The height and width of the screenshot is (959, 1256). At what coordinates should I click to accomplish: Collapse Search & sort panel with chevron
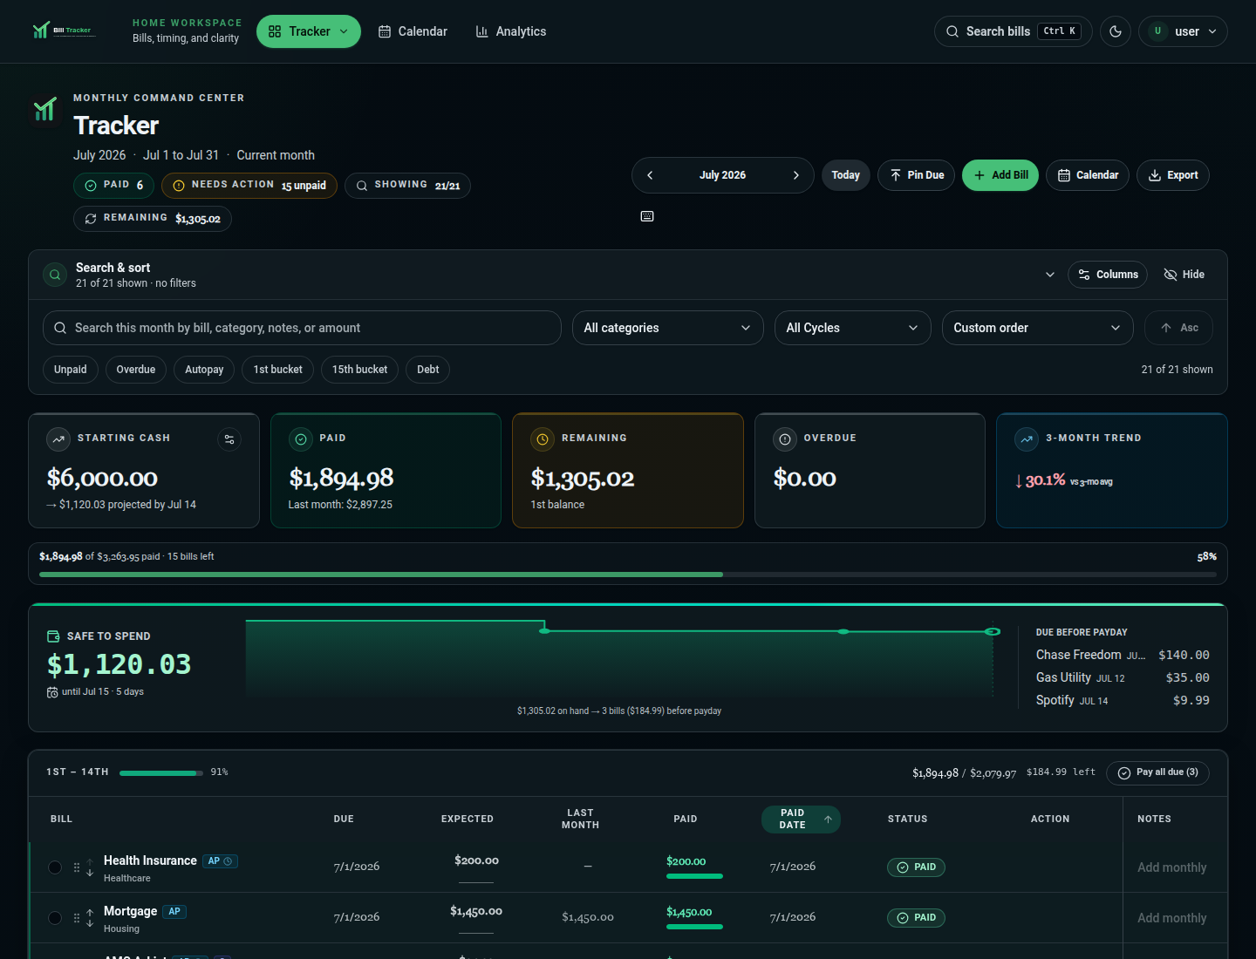click(1050, 275)
